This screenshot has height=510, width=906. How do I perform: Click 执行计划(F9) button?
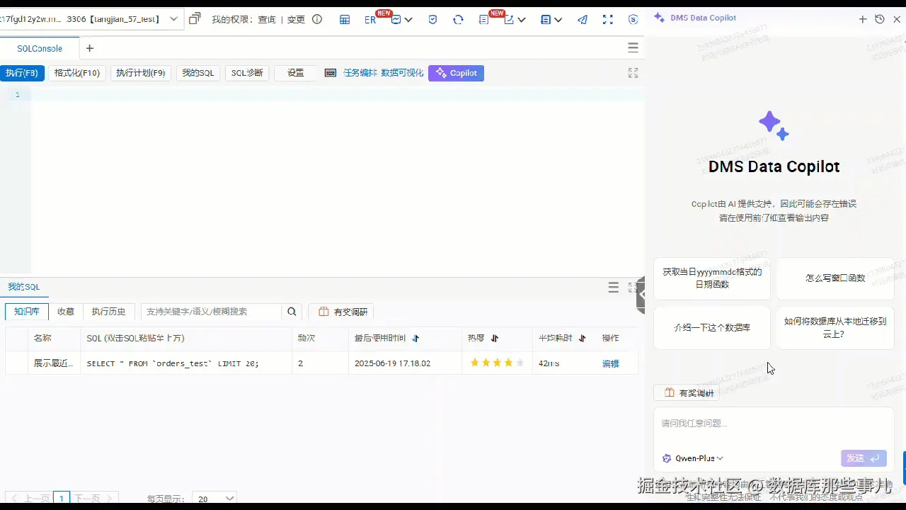point(141,73)
